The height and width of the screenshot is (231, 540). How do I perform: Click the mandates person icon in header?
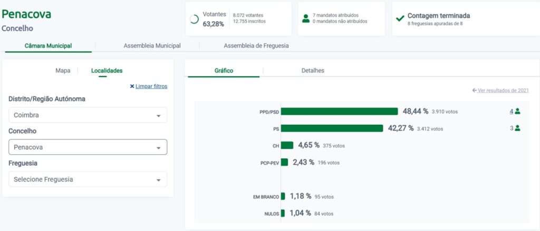(x=306, y=18)
